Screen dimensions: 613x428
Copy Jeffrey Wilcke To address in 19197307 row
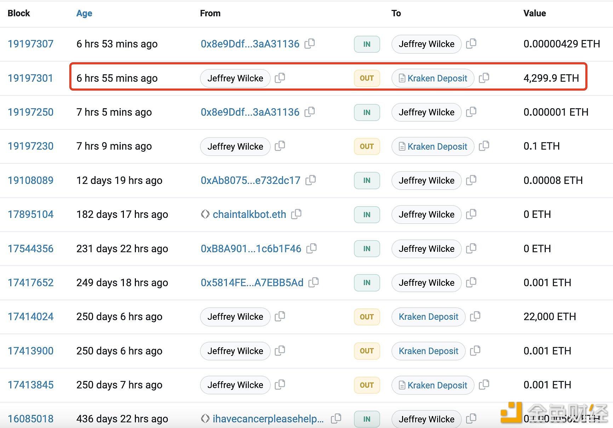click(x=471, y=44)
